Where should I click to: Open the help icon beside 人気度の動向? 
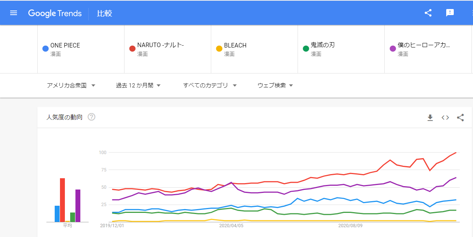coord(91,117)
